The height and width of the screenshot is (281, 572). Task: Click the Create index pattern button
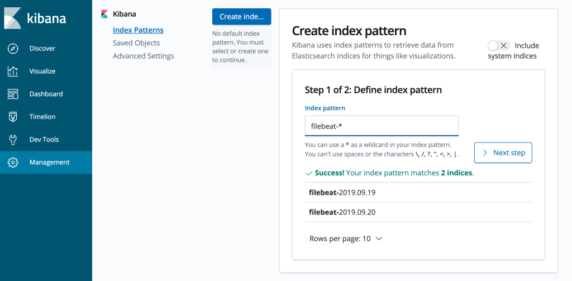tap(241, 17)
